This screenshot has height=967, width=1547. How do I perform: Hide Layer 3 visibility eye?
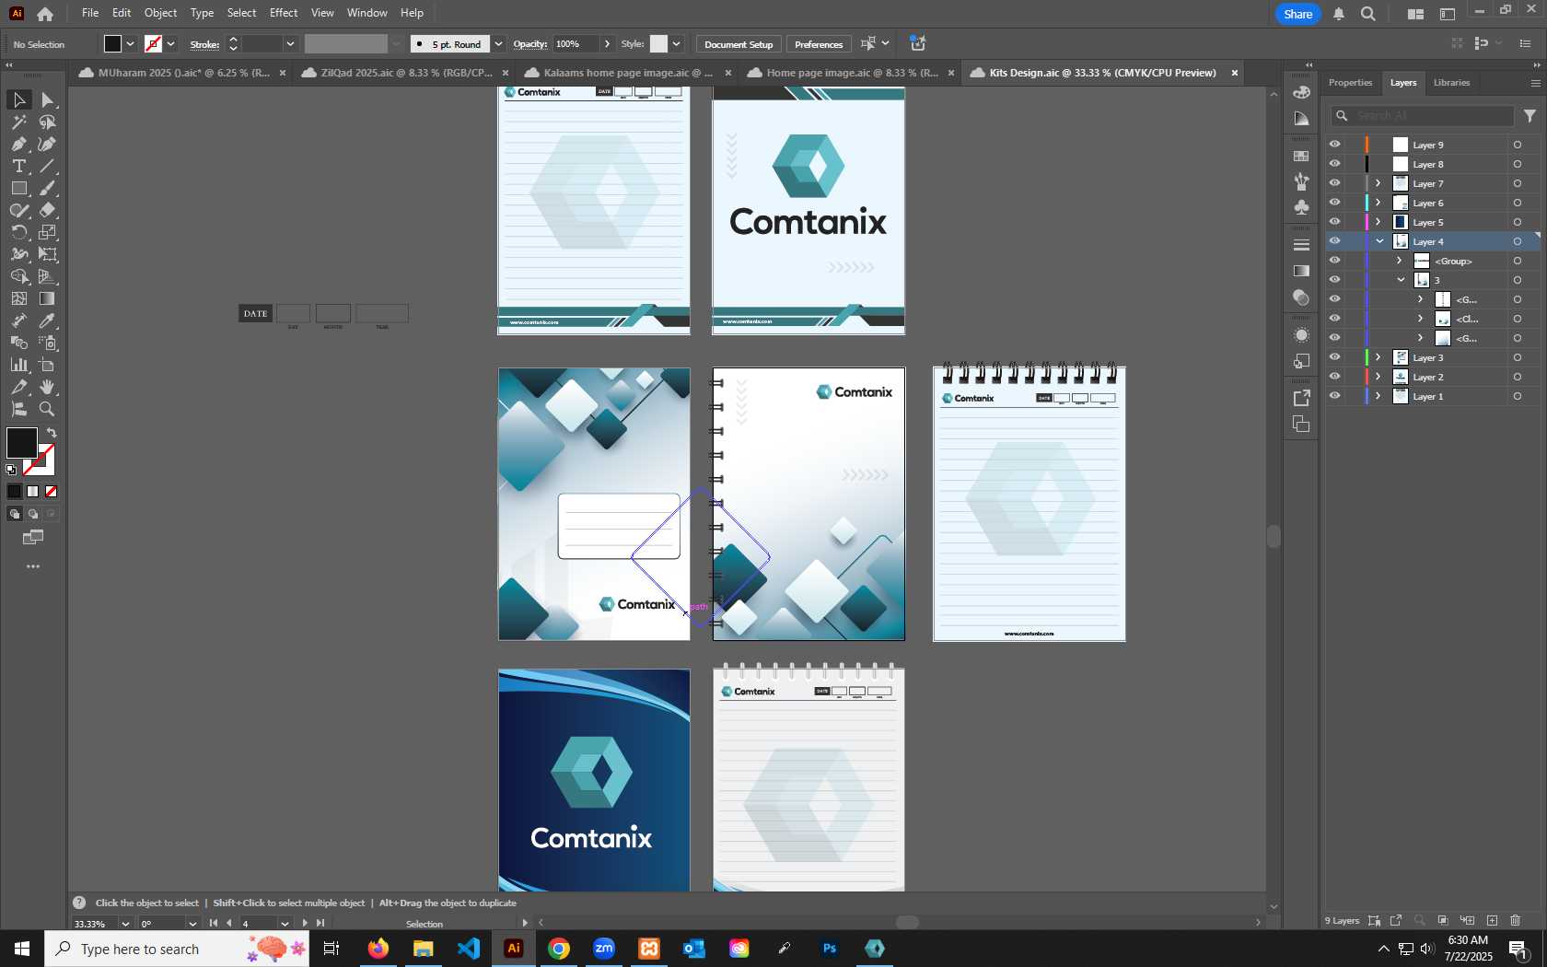(x=1334, y=357)
